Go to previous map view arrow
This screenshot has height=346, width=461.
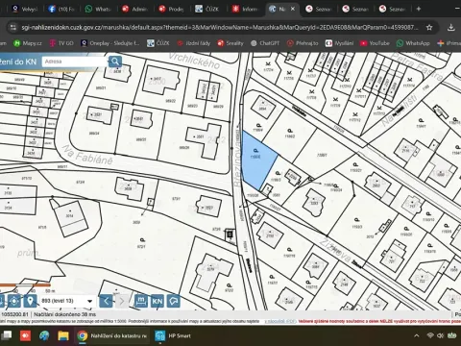106,301
